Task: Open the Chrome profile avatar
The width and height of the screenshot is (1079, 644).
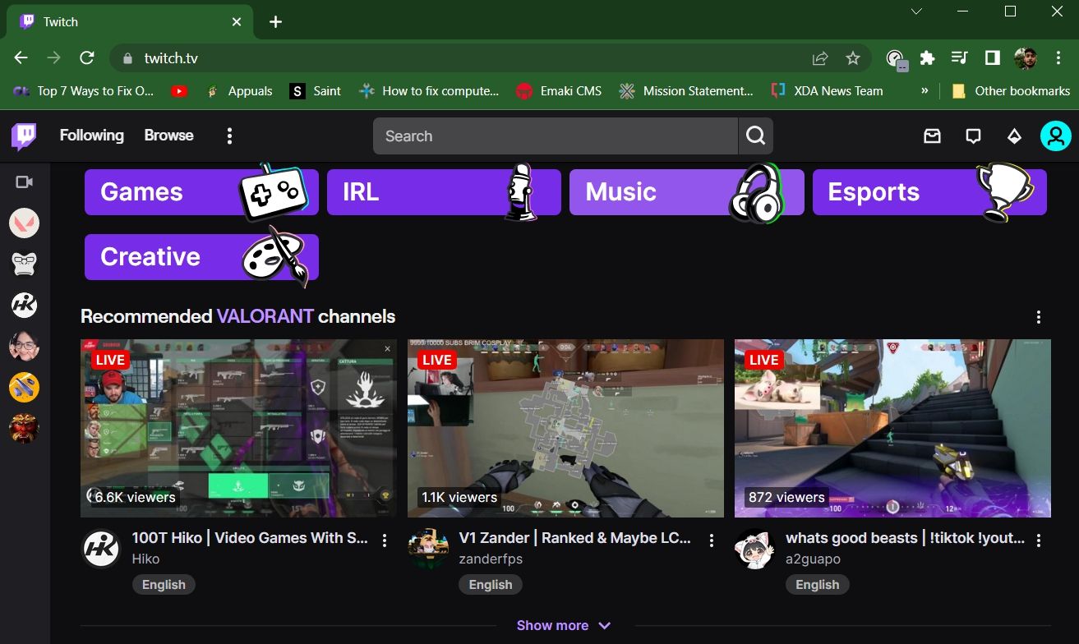Action: coord(1026,58)
